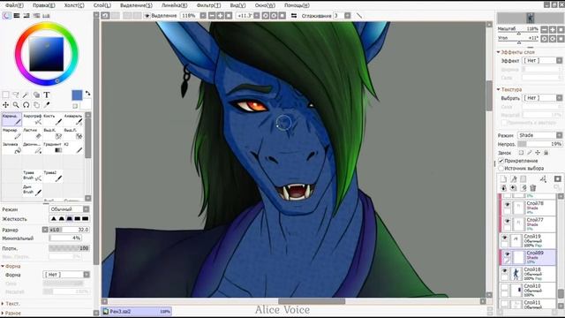The height and width of the screenshot is (318, 565).
Task: Click the Минимальный size field
Action: (x=65, y=238)
